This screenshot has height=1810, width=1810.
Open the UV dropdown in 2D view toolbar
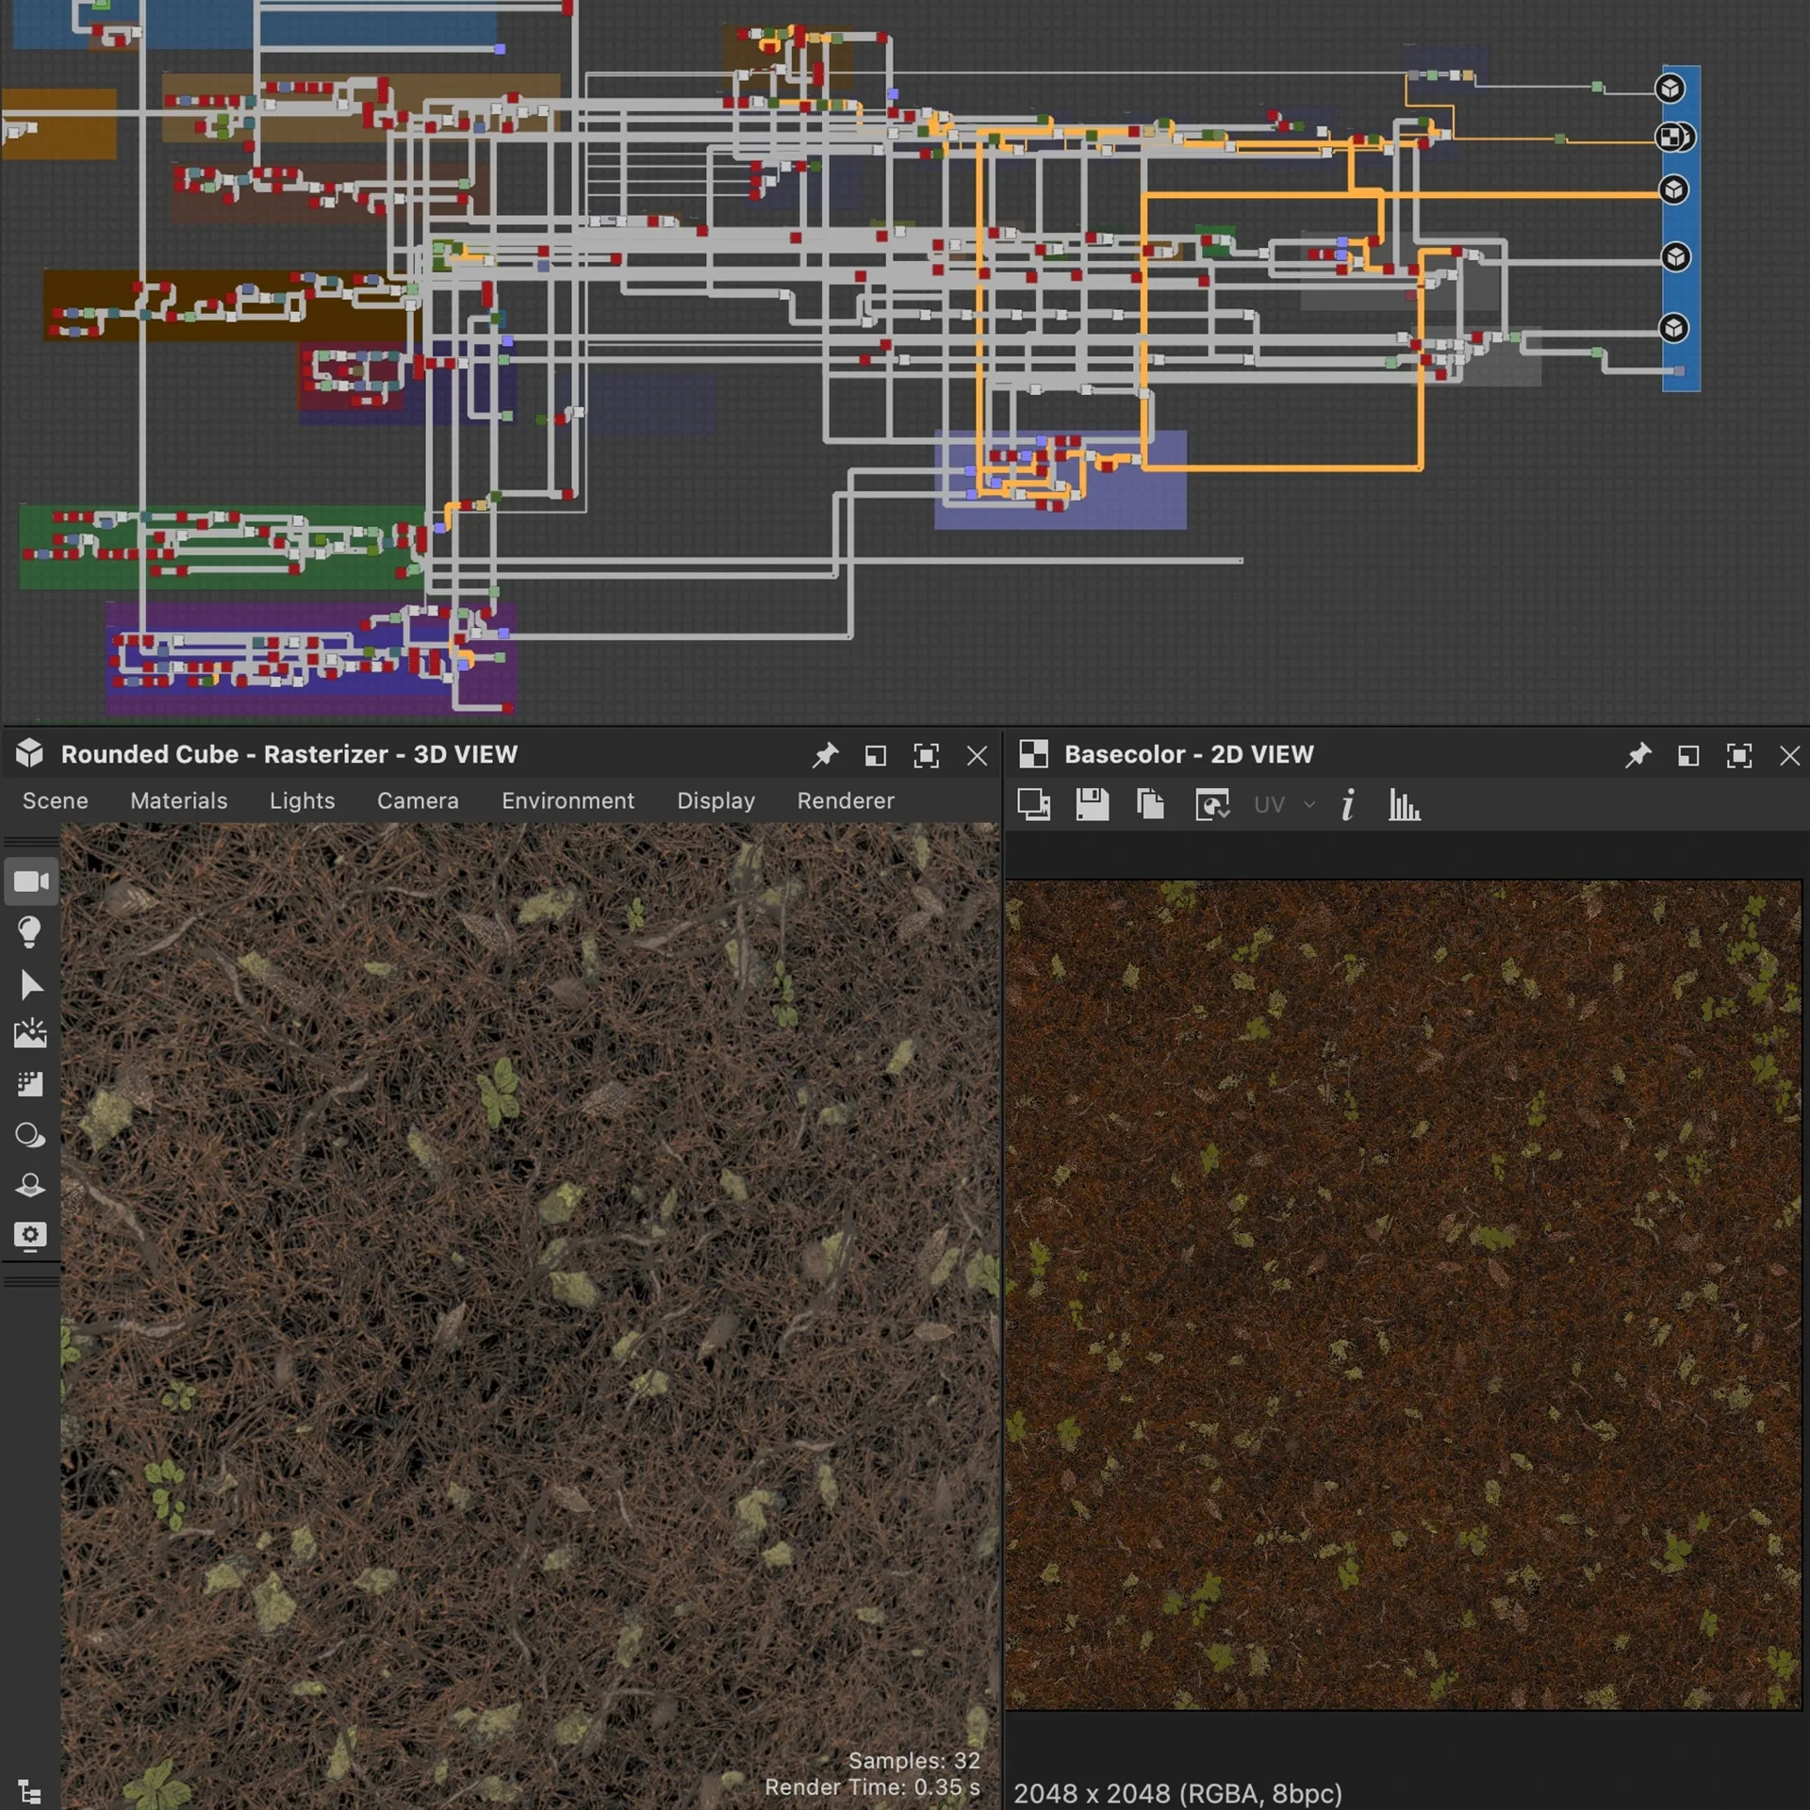pyautogui.click(x=1283, y=804)
